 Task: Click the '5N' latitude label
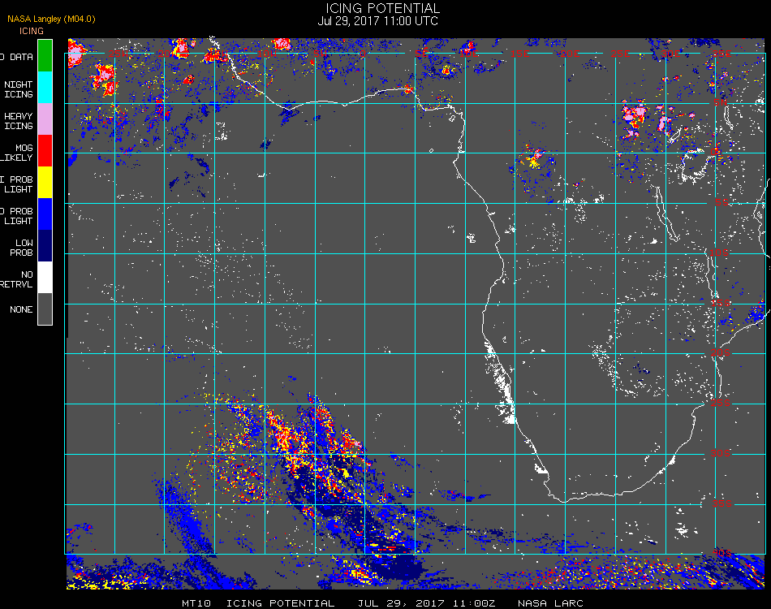click(x=721, y=102)
